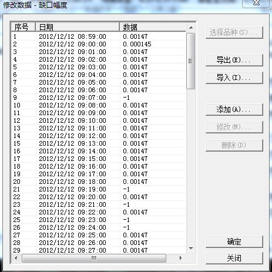Select row 5 dated 09:03:00

(99, 67)
